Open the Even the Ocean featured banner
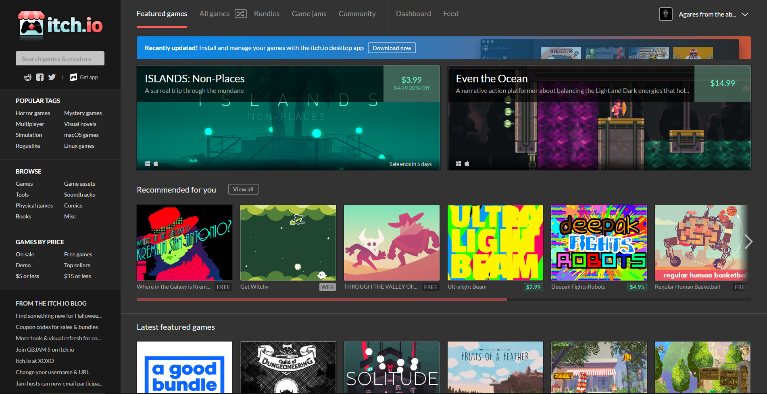This screenshot has width=767, height=394. click(599, 118)
